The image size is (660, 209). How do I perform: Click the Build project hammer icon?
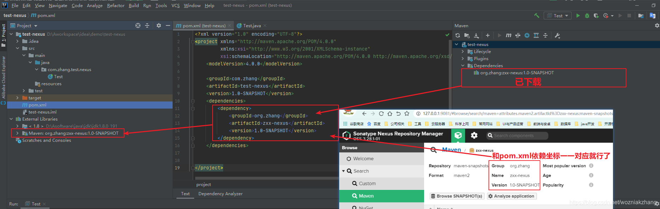point(537,16)
